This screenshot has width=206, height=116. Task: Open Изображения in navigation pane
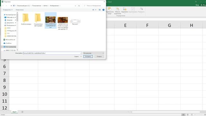[10, 25]
